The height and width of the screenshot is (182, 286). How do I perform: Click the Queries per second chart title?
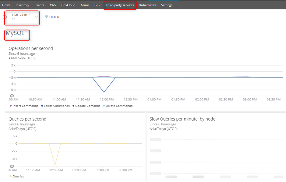click(27, 119)
